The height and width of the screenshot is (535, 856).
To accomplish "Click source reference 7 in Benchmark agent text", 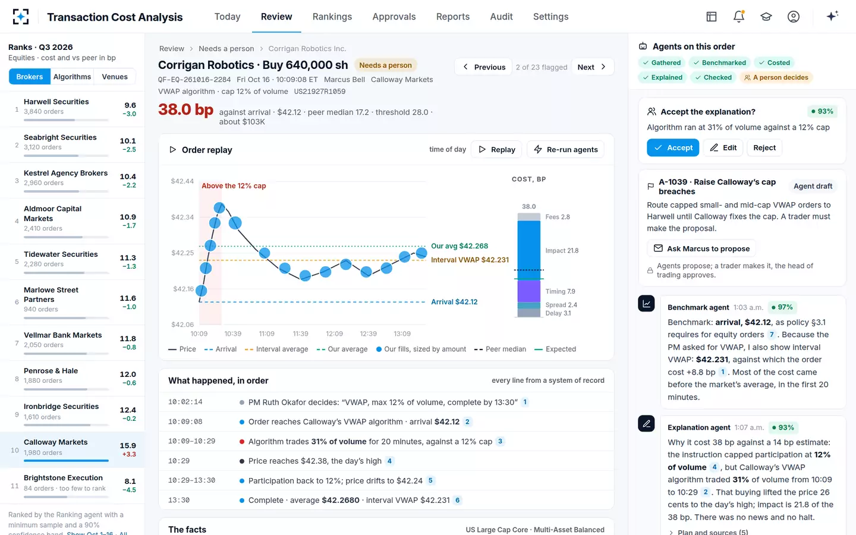I will click(772, 335).
